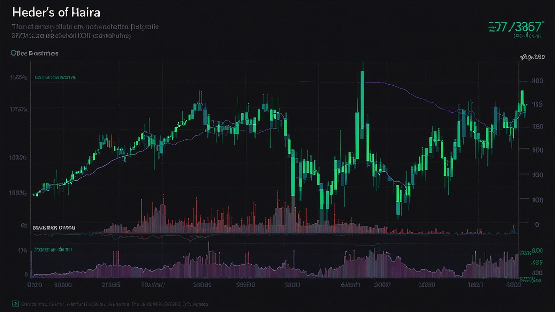Click the '15S' price axis label
This screenshot has height=312, width=555.
[537, 104]
